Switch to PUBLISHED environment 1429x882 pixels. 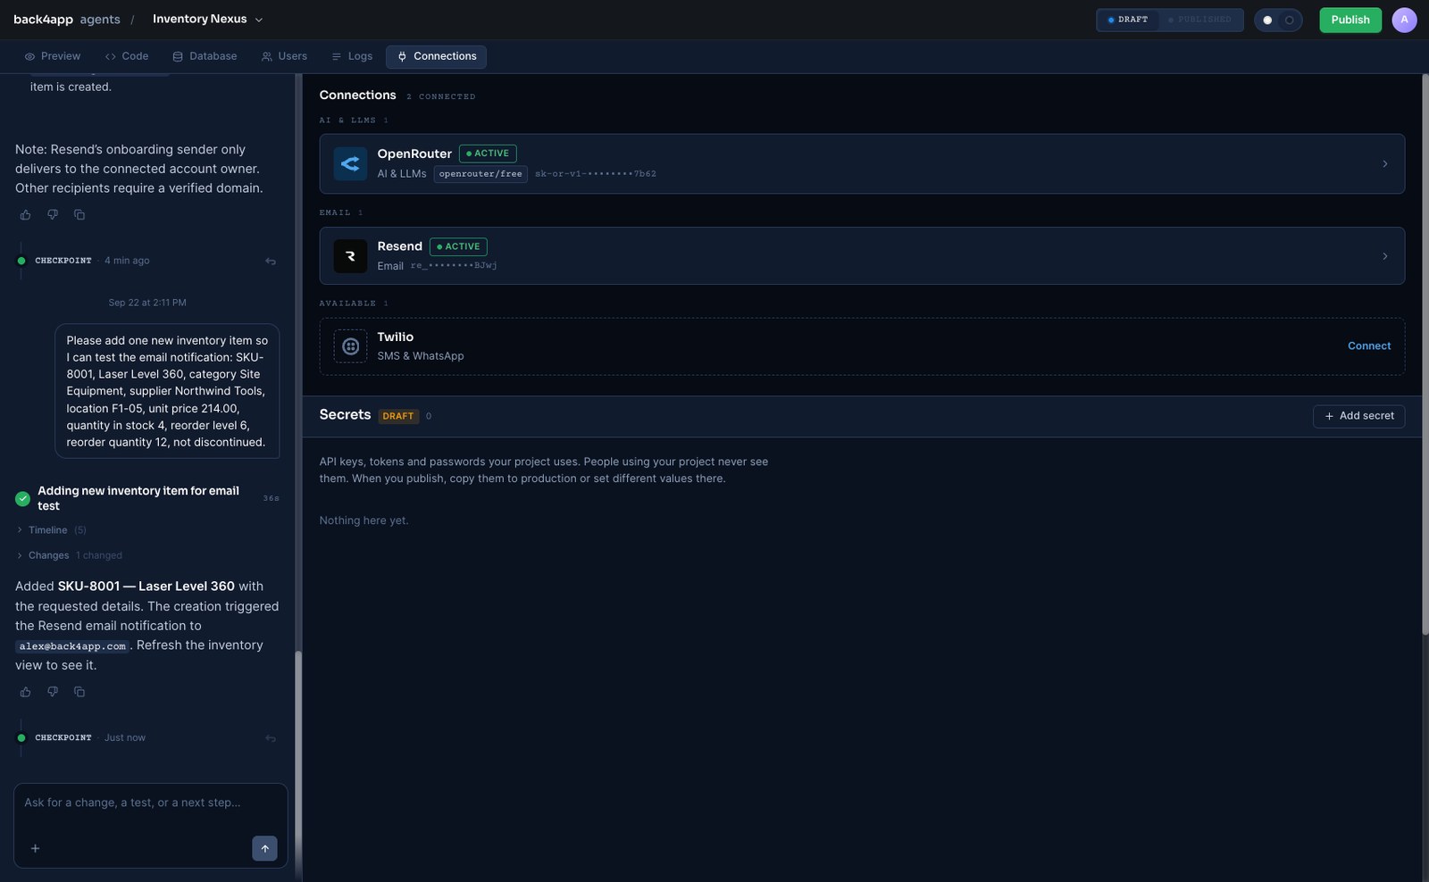click(1199, 20)
